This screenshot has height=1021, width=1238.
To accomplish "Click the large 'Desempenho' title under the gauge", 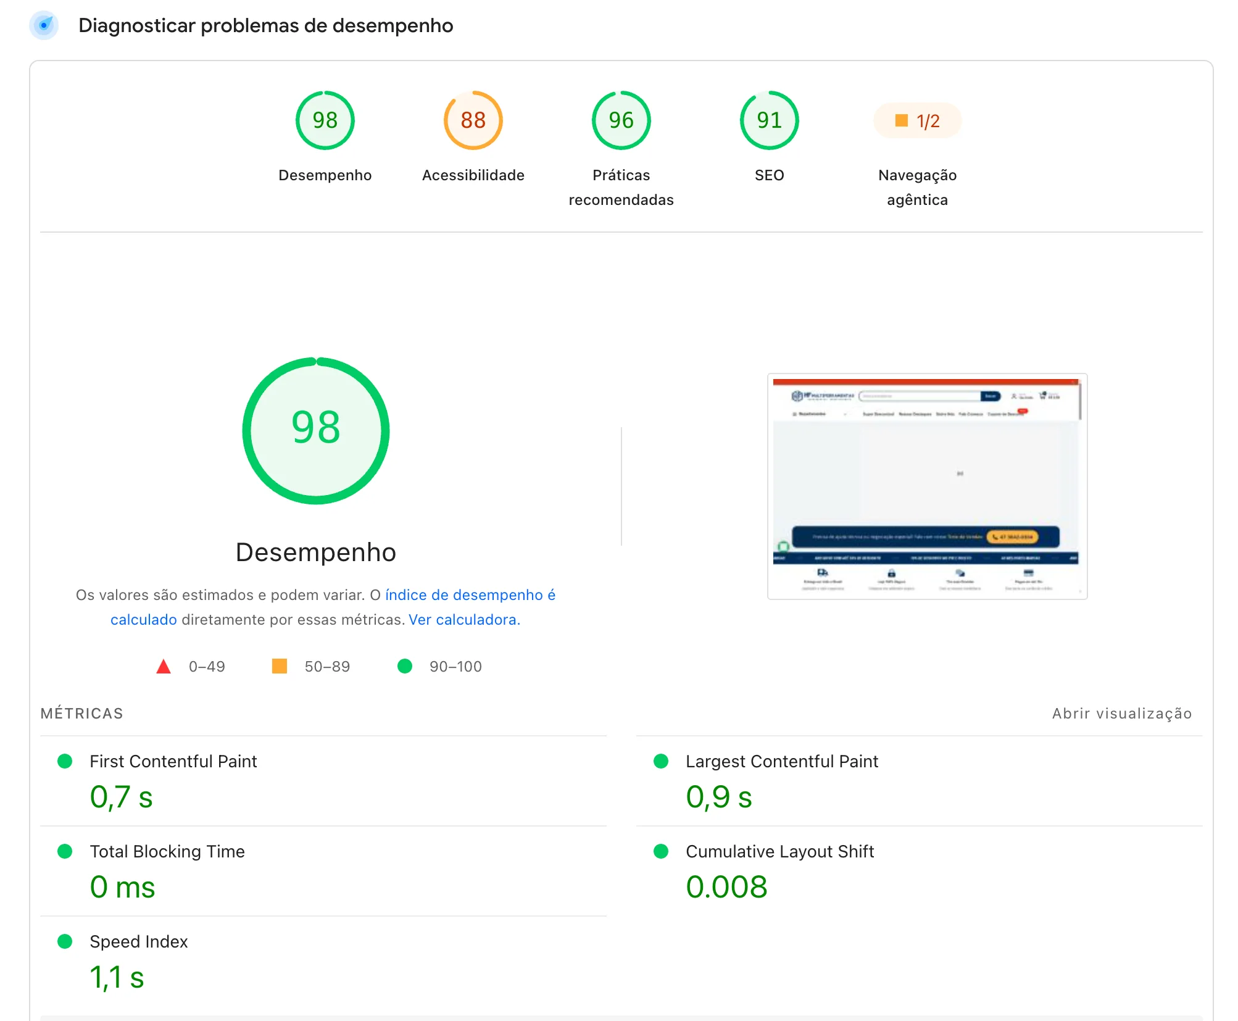I will pyautogui.click(x=316, y=552).
